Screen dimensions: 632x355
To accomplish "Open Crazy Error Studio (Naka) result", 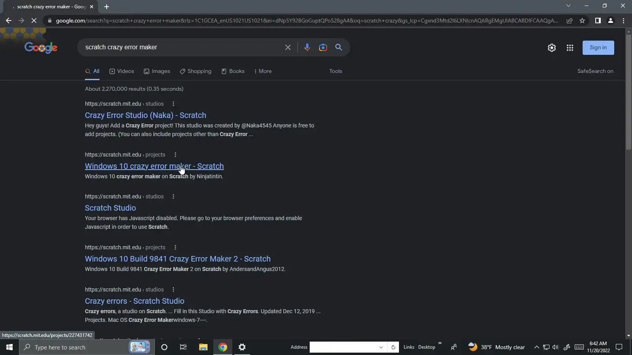I will tap(145, 115).
